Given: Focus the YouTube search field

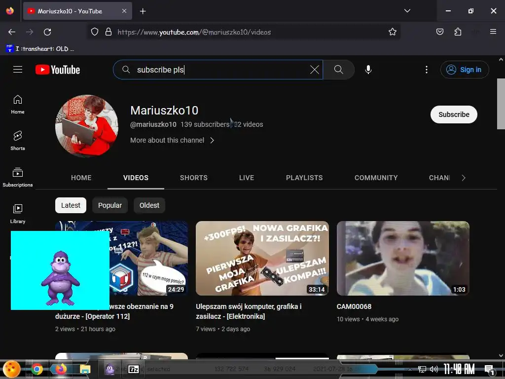Looking at the screenshot, I should coord(217,70).
